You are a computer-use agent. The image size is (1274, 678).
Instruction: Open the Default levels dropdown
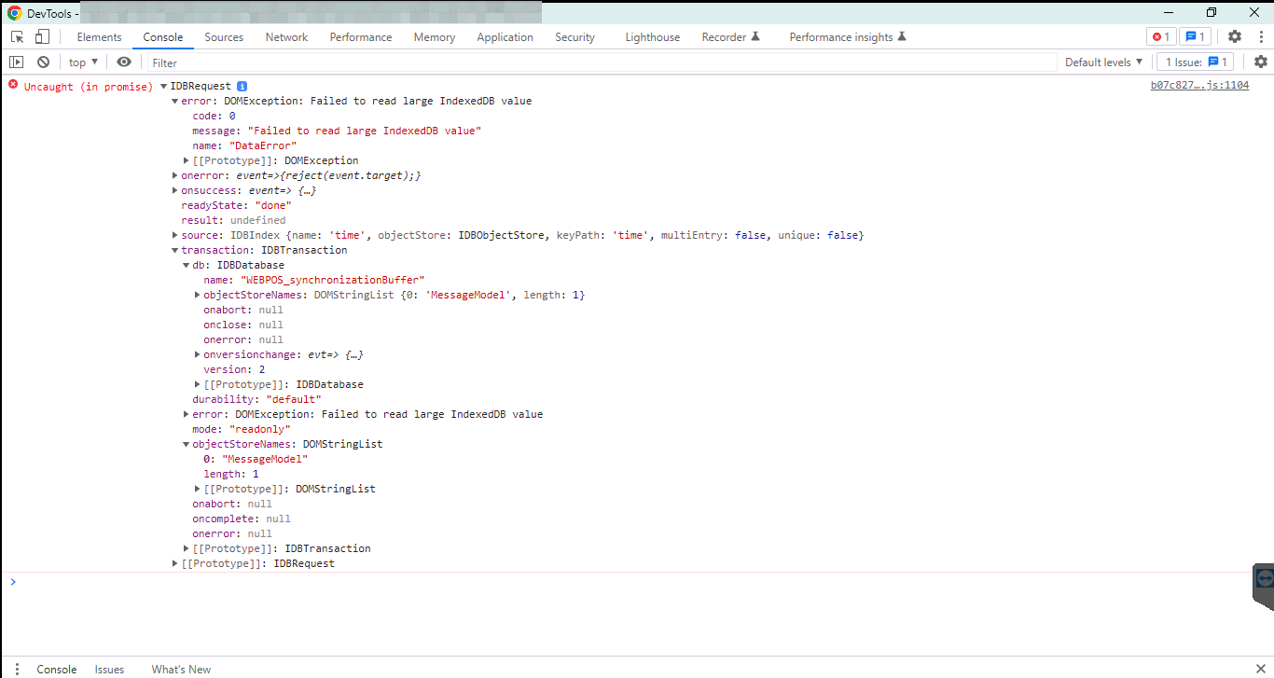[1103, 62]
